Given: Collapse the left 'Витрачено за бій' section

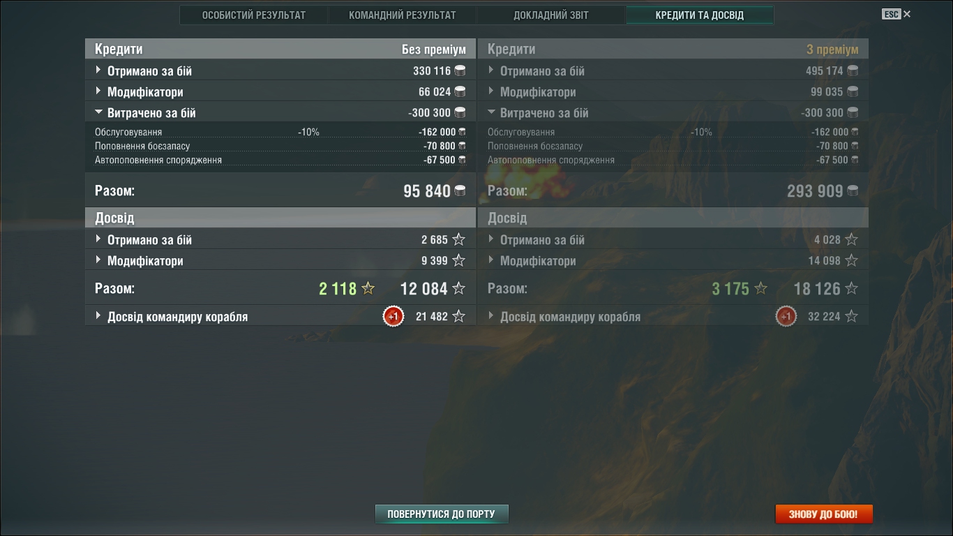Looking at the screenshot, I should click(280, 112).
